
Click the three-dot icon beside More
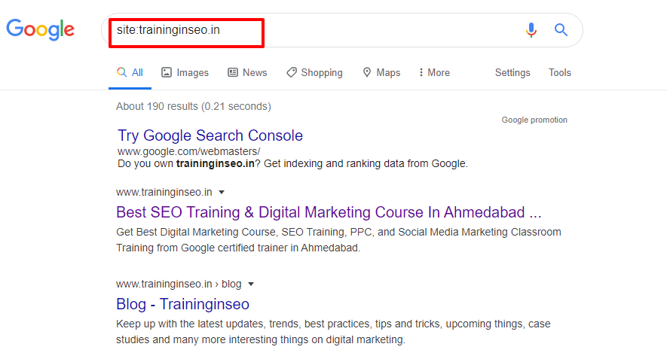tap(421, 73)
